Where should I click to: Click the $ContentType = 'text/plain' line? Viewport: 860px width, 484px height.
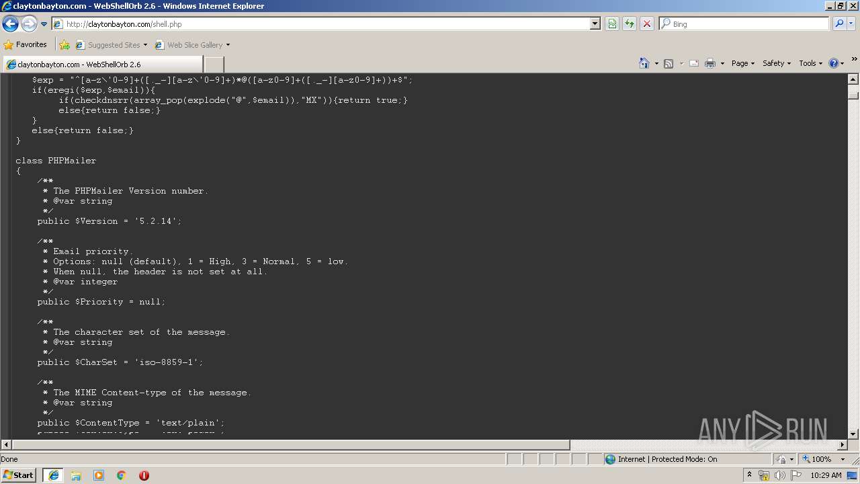[131, 423]
